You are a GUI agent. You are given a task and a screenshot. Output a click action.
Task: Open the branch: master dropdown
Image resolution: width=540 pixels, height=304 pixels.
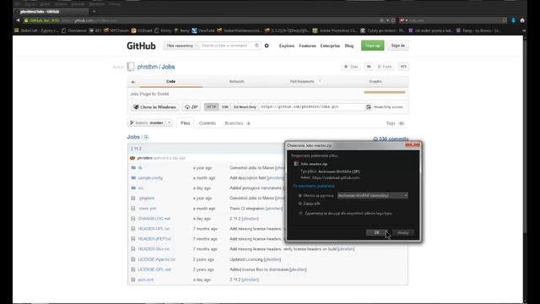[150, 122]
